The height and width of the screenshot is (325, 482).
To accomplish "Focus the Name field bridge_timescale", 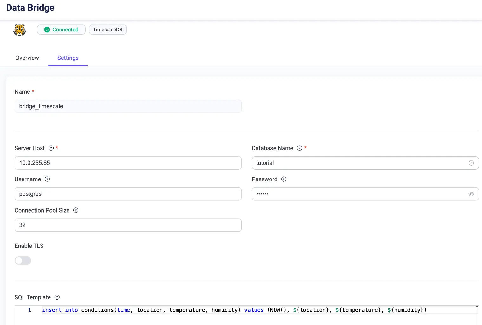I will point(128,106).
